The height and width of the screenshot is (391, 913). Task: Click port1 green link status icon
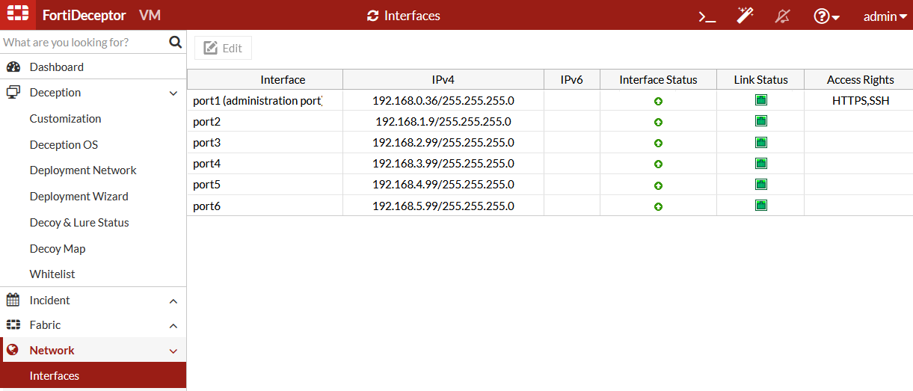760,100
